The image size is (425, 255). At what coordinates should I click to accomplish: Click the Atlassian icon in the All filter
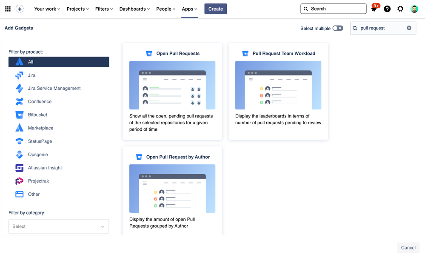(19, 62)
